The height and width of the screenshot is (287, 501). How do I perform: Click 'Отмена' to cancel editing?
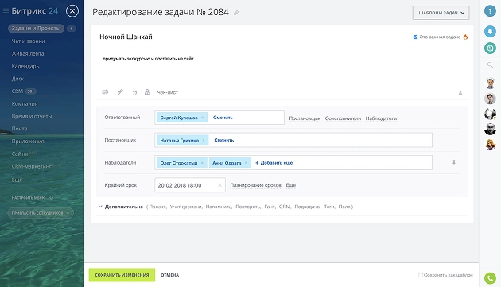[x=169, y=275]
